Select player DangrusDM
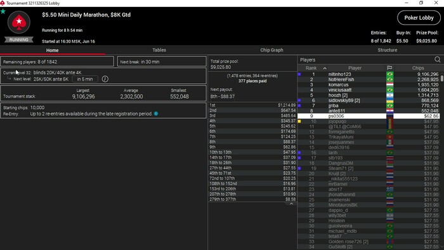This screenshot has width=444, height=250. click(341, 163)
